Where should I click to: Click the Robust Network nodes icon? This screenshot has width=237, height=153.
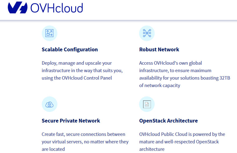tap(147, 33)
